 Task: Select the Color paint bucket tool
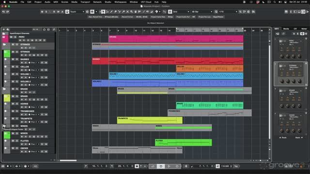[x=152, y=12]
